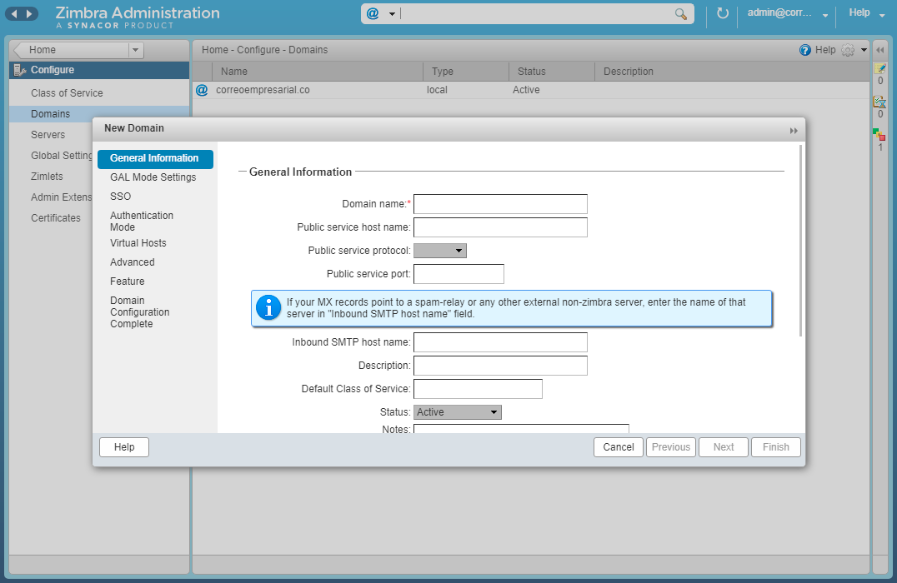The width and height of the screenshot is (897, 583).
Task: Click the colored squares server status icon
Action: [x=879, y=134]
